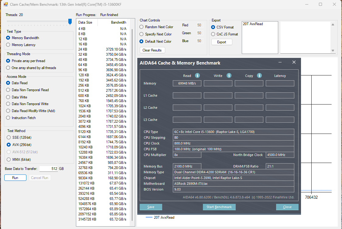Click the 20T AvxRead chart legend entry
The image size is (342, 229).
coord(160,217)
